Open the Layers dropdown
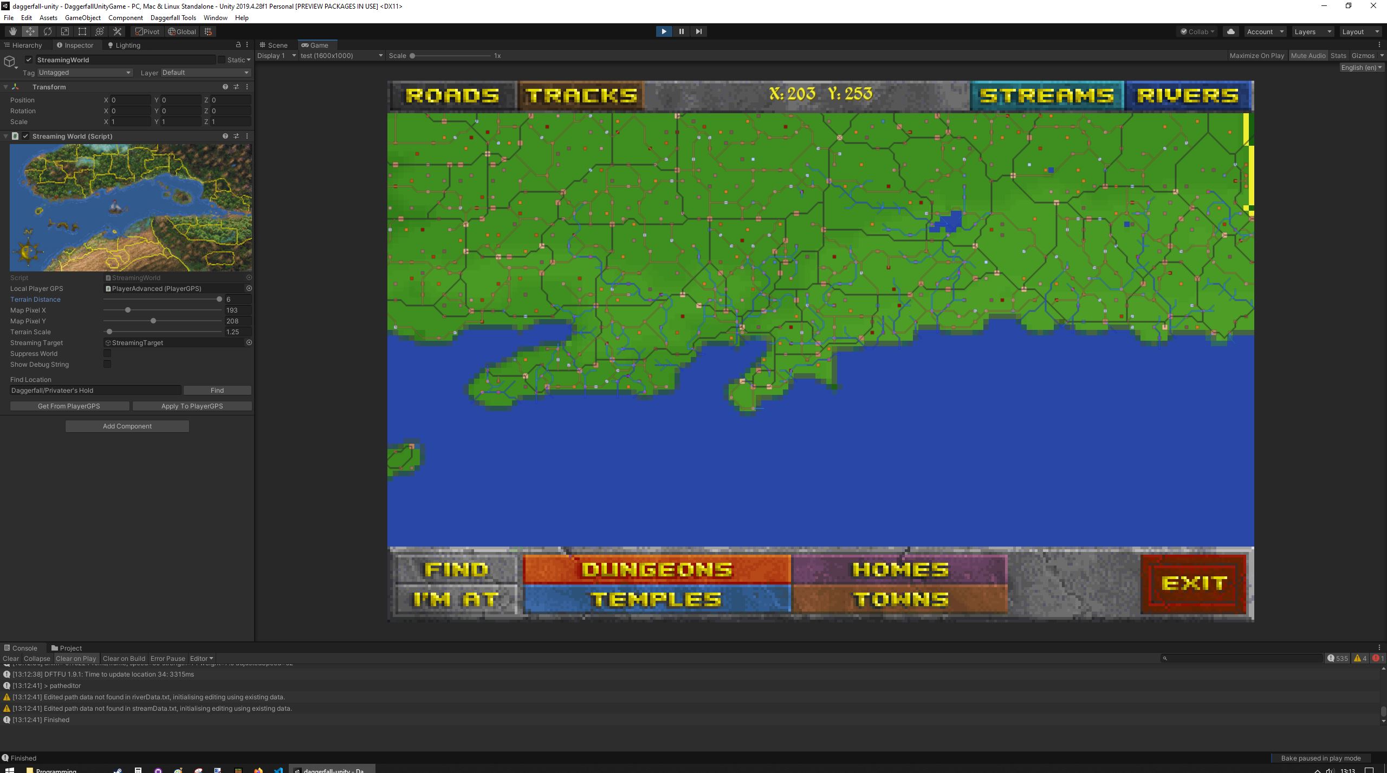This screenshot has width=1387, height=773. pos(1313,31)
